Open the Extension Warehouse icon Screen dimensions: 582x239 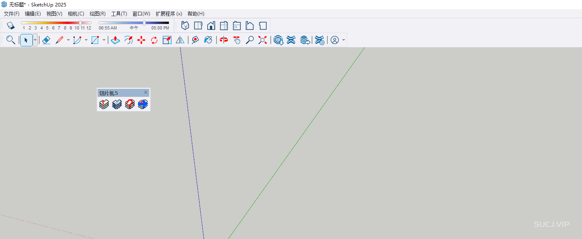click(291, 40)
